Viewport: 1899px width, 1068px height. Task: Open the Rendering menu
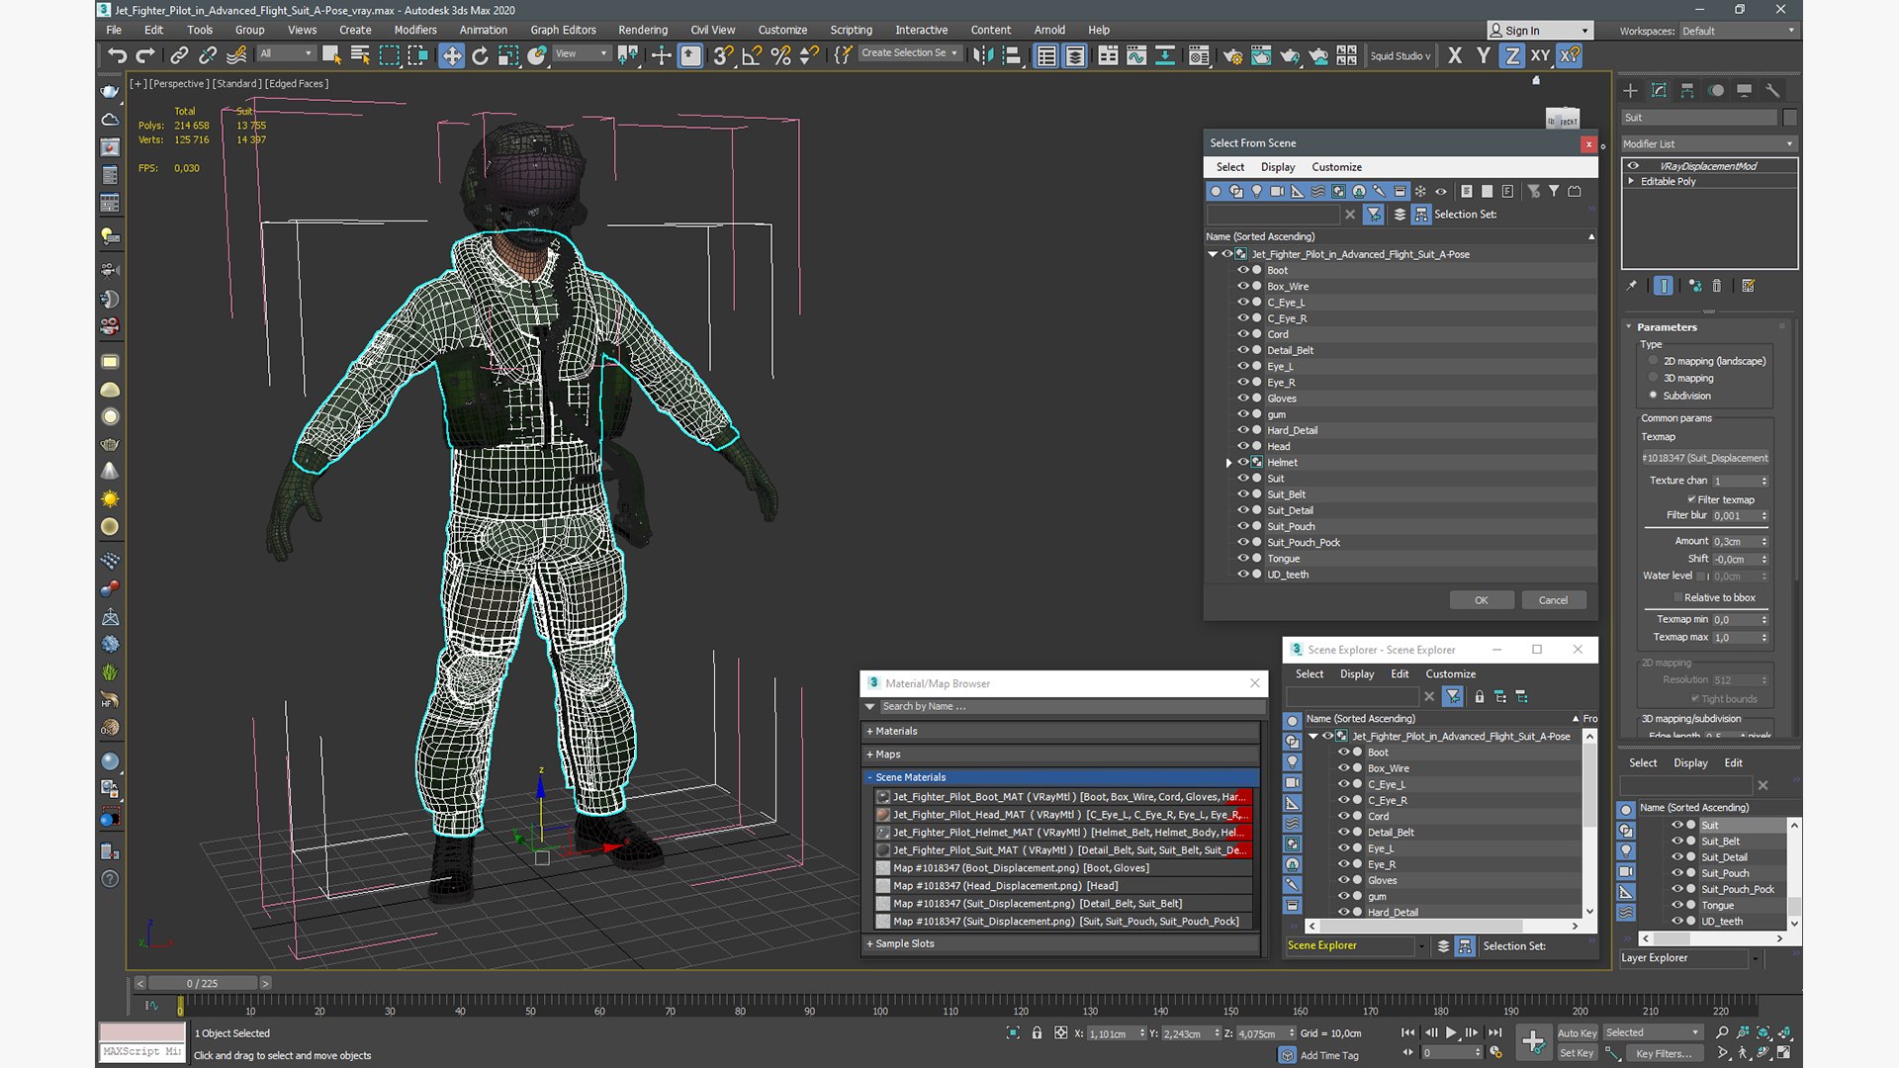(x=643, y=30)
